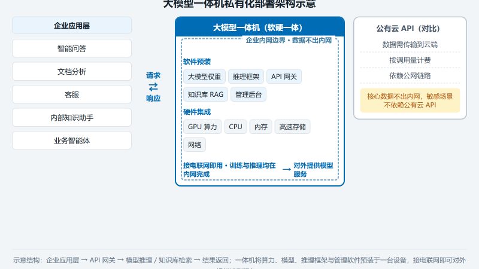Screen dimensions: 479x269
Task: Select the 智能问答 box
Action: 72,48
